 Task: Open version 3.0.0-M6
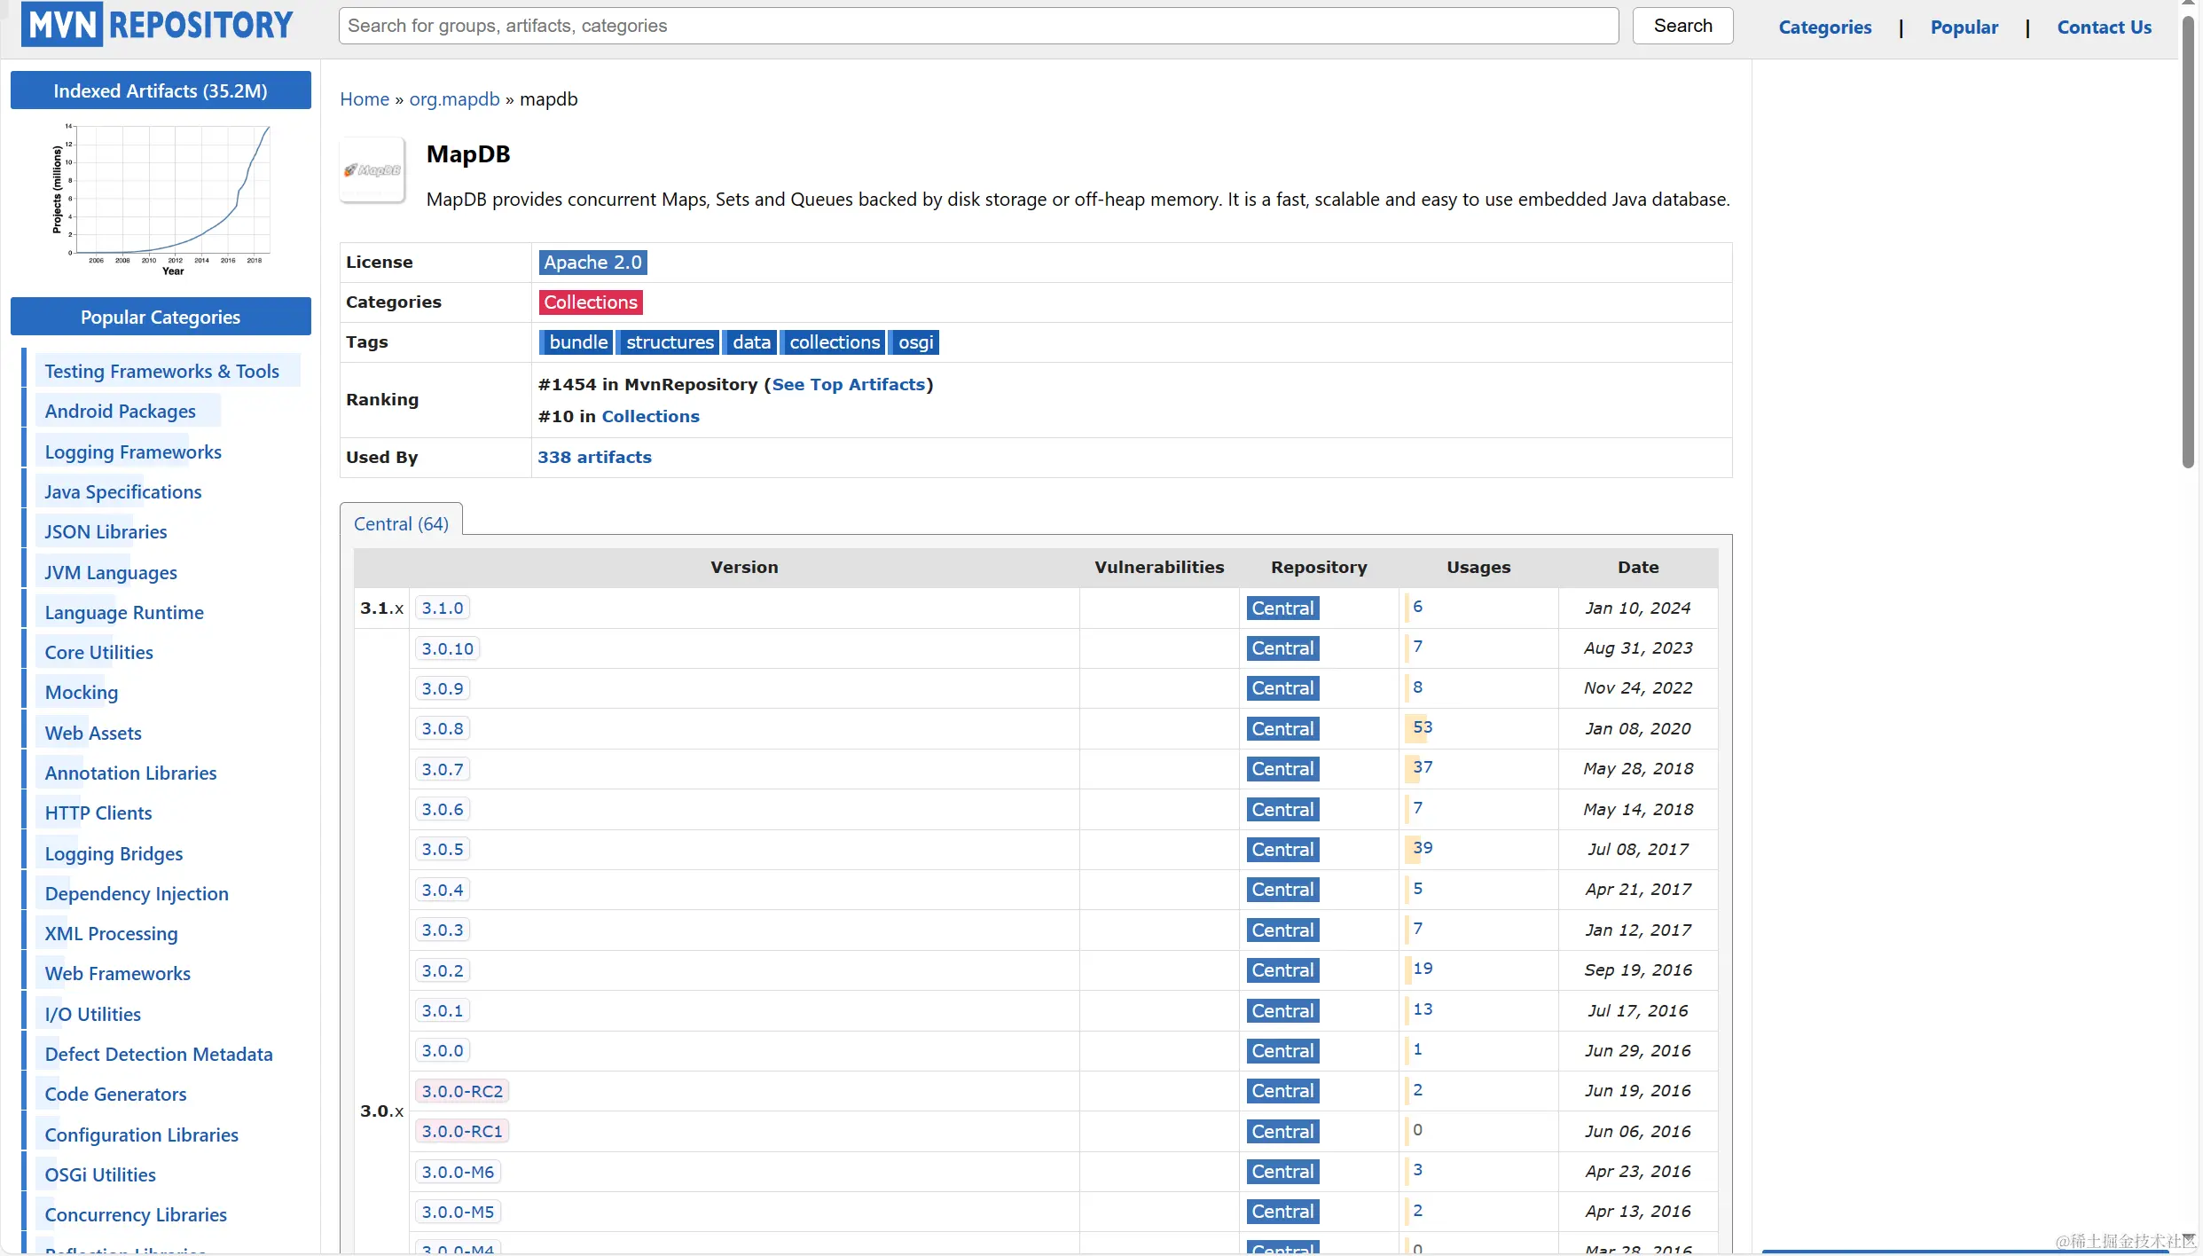click(458, 1173)
